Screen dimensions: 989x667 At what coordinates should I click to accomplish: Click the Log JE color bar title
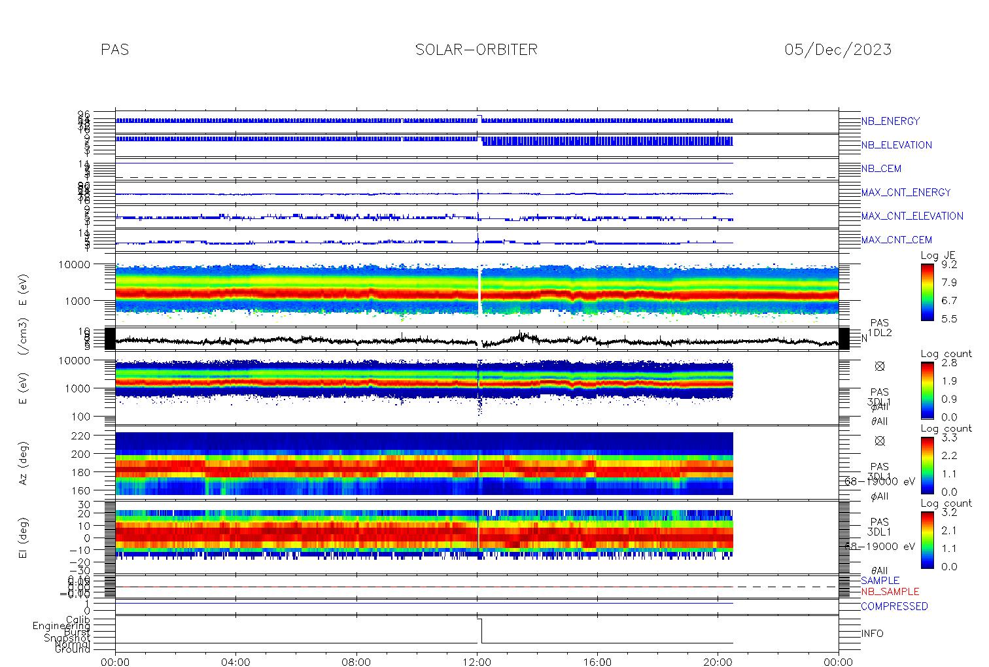pos(938,256)
